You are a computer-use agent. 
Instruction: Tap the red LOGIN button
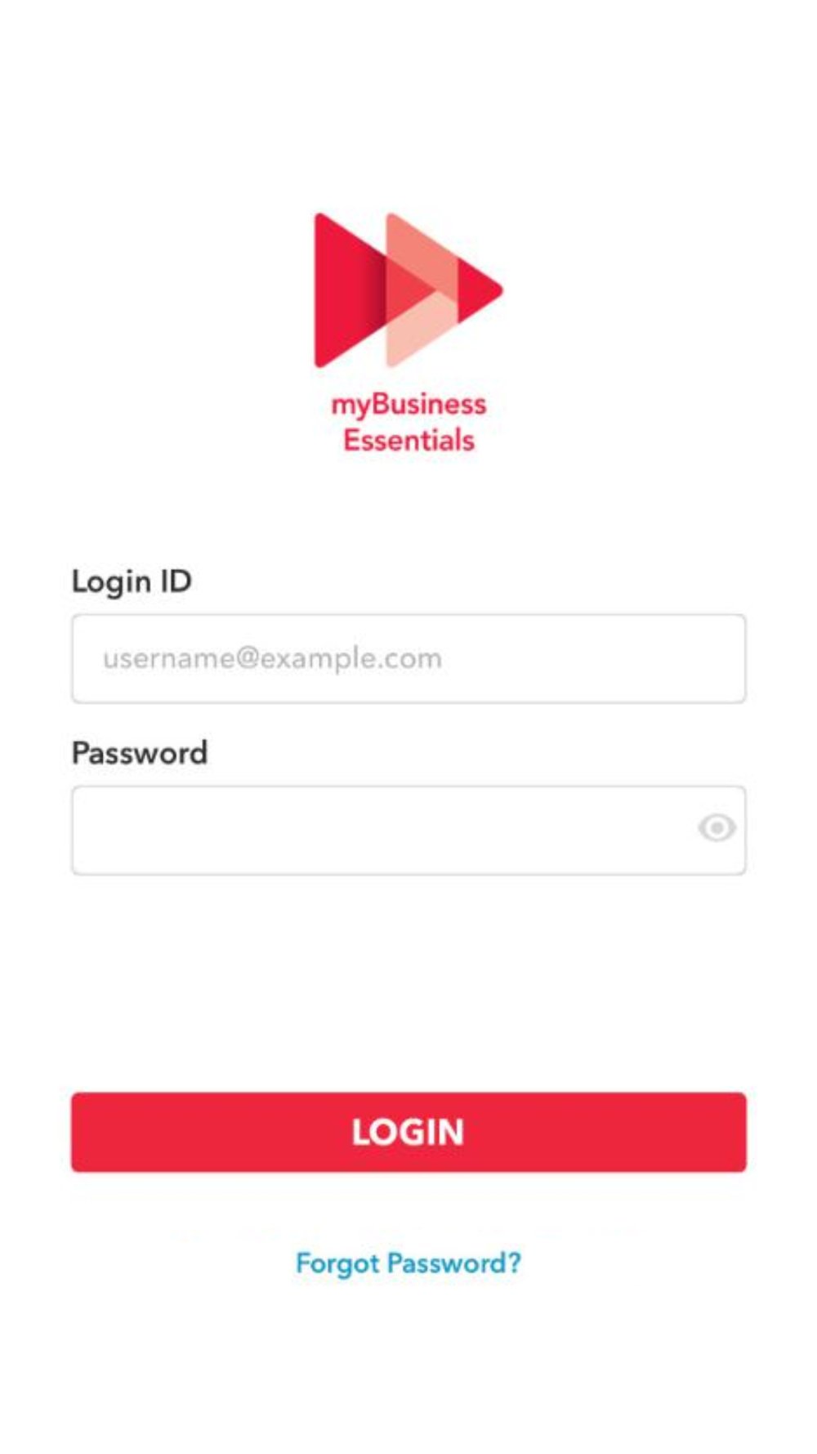pos(408,1132)
